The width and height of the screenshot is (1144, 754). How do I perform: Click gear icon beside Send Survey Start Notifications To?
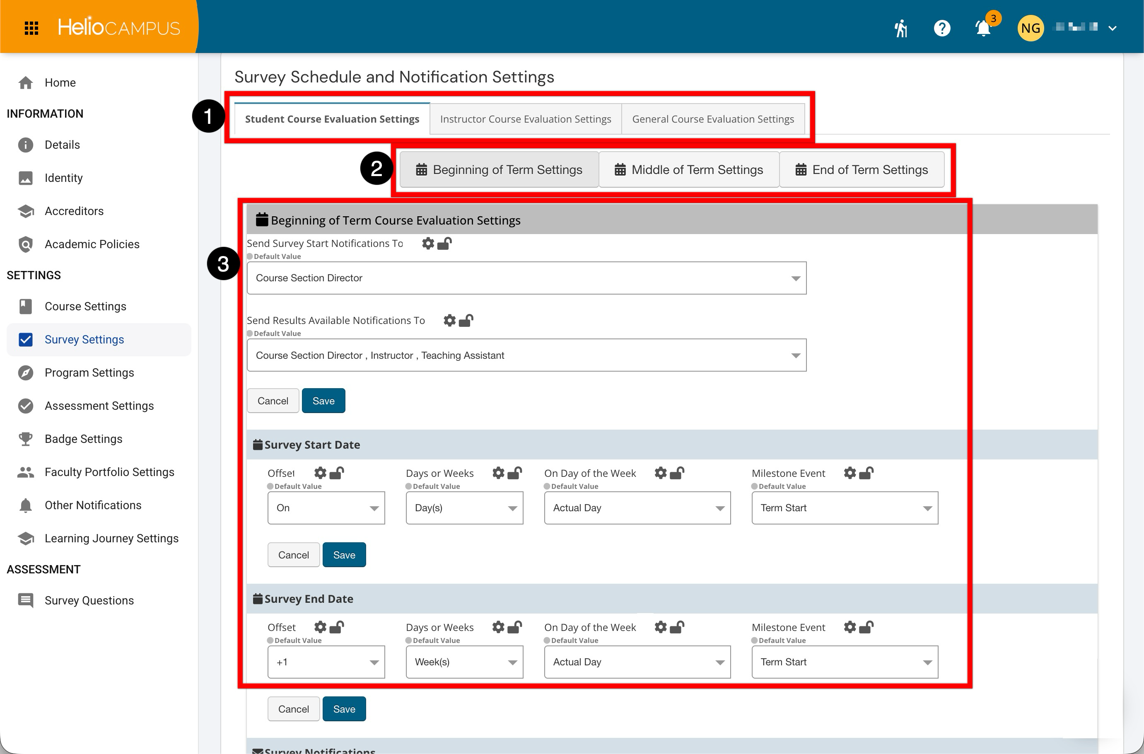(x=428, y=243)
